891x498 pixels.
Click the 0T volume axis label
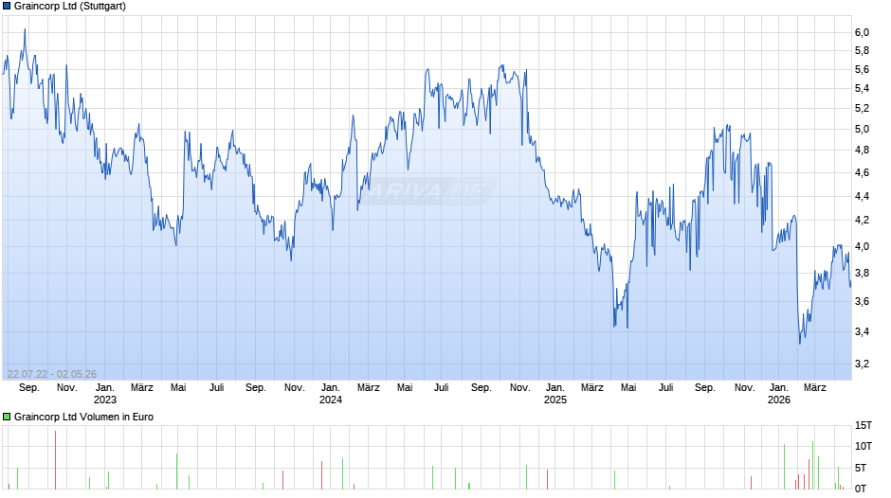pos(861,489)
